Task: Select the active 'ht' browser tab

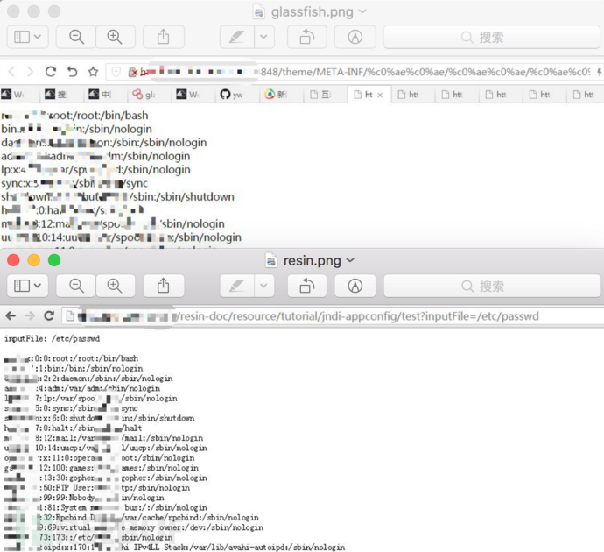Action: 369,95
